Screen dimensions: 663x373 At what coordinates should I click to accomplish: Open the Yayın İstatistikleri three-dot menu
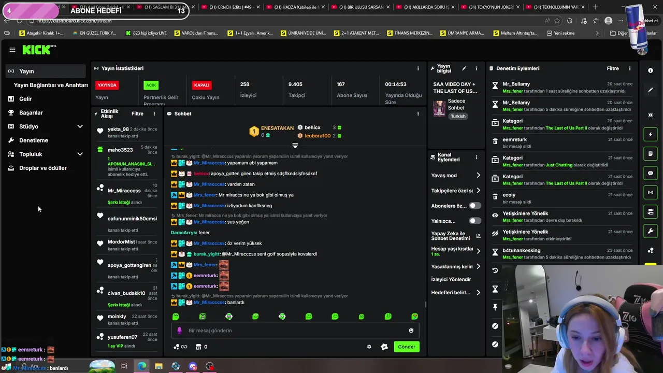coord(418,68)
